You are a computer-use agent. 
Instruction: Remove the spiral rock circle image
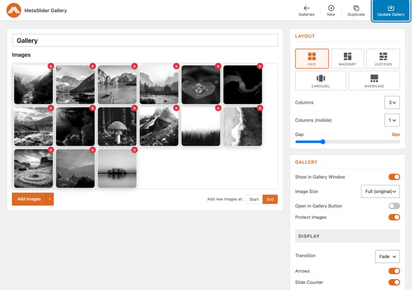pos(51,150)
